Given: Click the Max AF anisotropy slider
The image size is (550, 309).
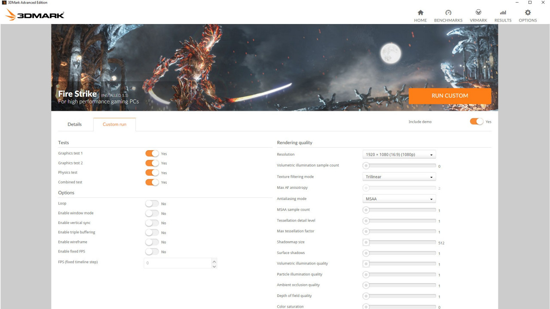Looking at the screenshot, I should click(x=399, y=188).
